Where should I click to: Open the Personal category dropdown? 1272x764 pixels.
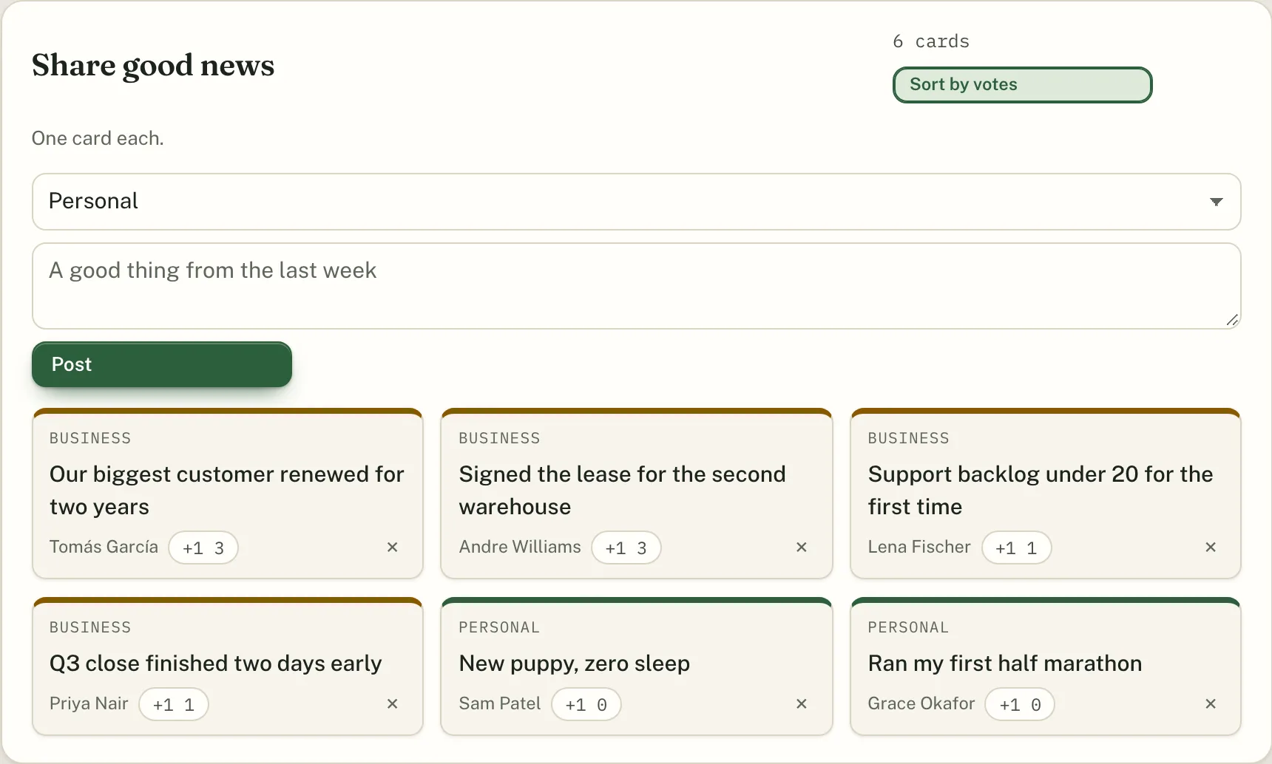coord(637,202)
